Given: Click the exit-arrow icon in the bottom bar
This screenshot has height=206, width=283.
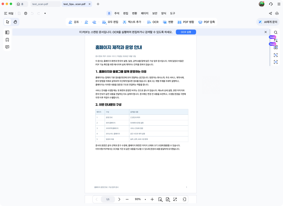Looking at the screenshot, I should click(x=184, y=199).
